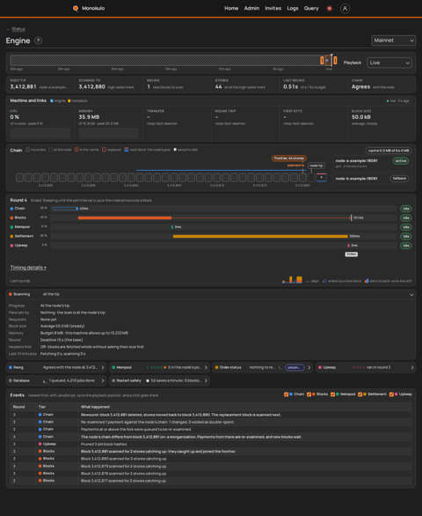The image size is (422, 516).
Task: Click the orange Scanning status dot
Action: tap(11, 294)
